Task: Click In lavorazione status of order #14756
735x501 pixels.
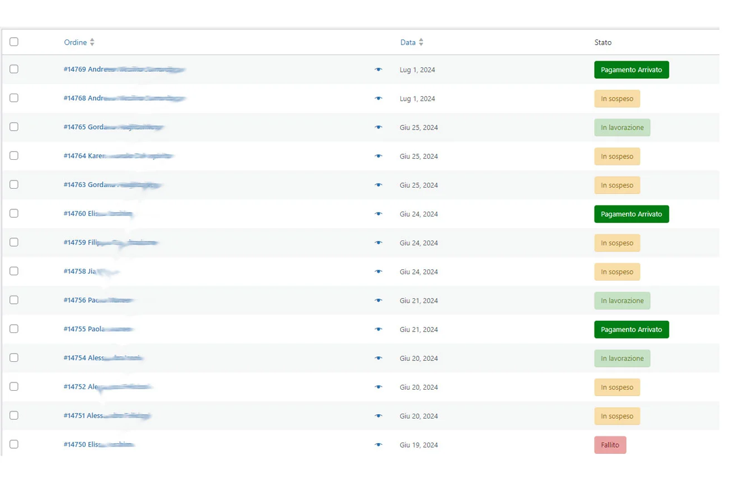Action: coord(622,301)
